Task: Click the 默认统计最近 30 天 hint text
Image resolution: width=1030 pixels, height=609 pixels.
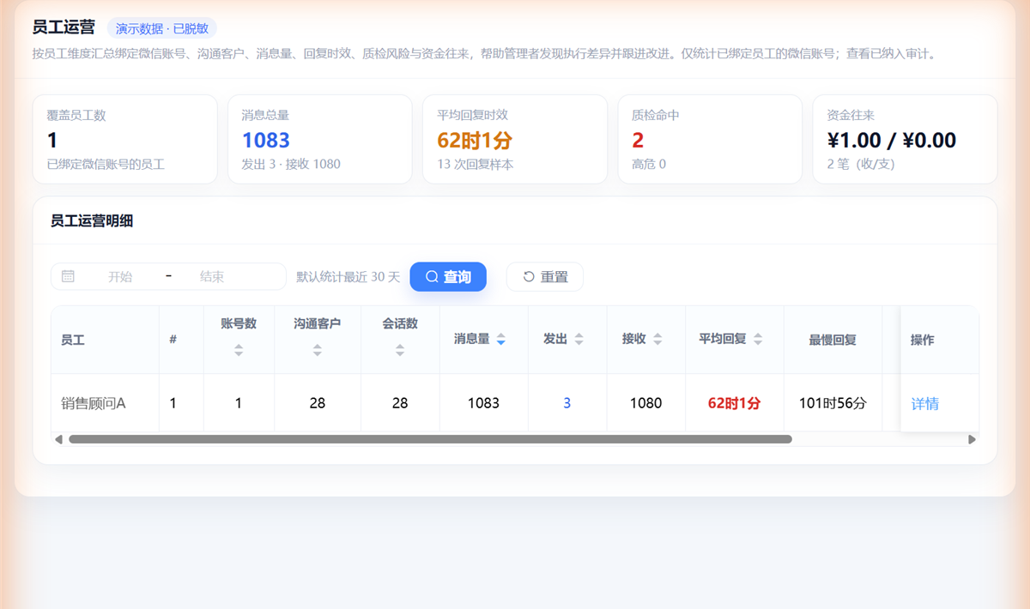Action: (348, 277)
